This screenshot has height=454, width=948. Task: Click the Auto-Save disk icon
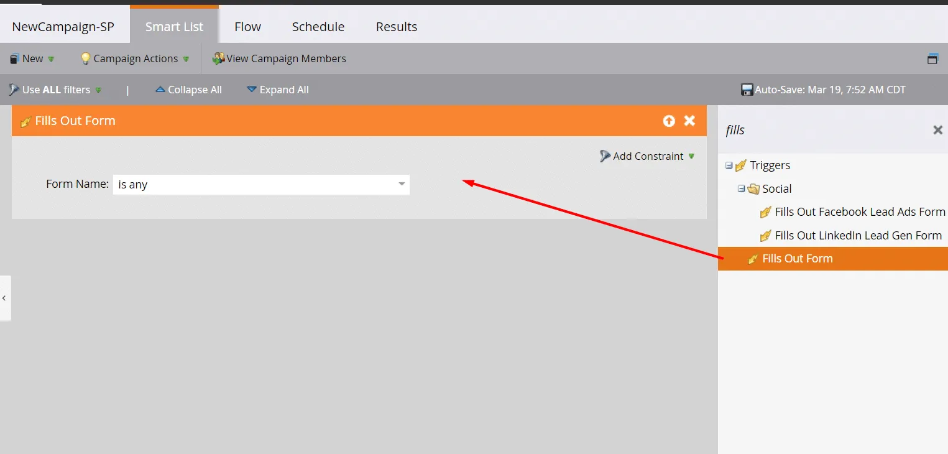click(747, 90)
